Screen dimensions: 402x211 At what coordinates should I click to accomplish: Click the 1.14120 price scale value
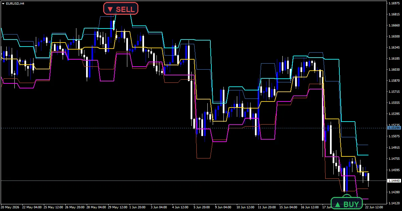pos(394,203)
